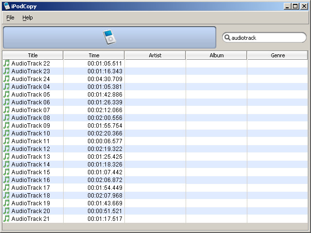This screenshot has width=311, height=233.
Task: Select the AudioTrack 08 title
Action: pos(31,117)
